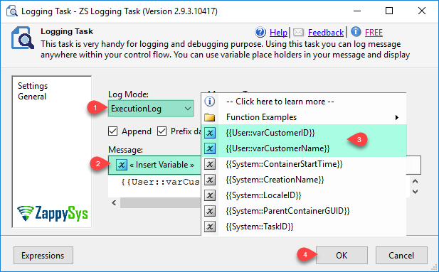
Task: Insert {{System::CreationName}} variable
Action: 275,180
